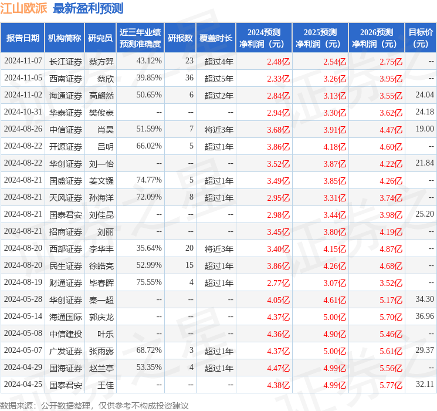Select the 招商证券 institution cell

pos(66,232)
